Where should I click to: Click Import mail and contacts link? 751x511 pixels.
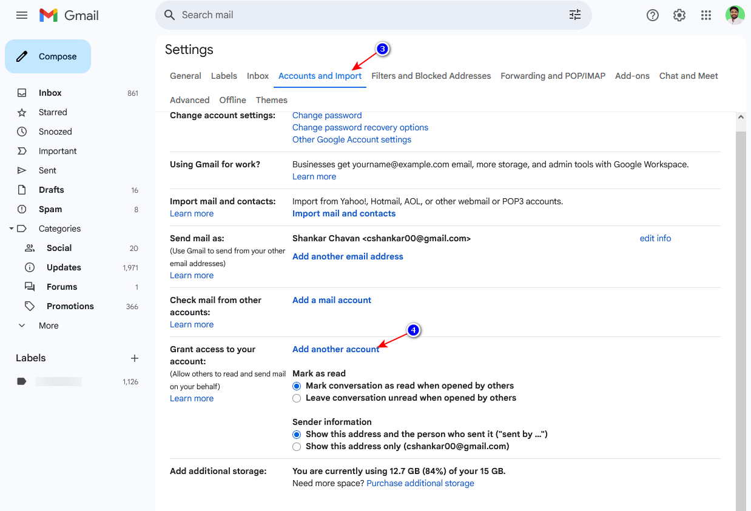(x=344, y=213)
